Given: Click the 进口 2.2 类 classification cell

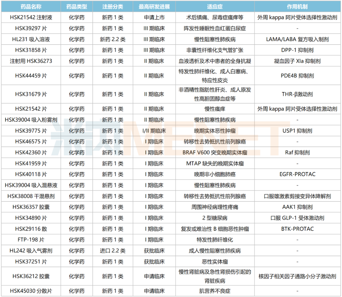Looking at the screenshot, I should tap(113, 251).
